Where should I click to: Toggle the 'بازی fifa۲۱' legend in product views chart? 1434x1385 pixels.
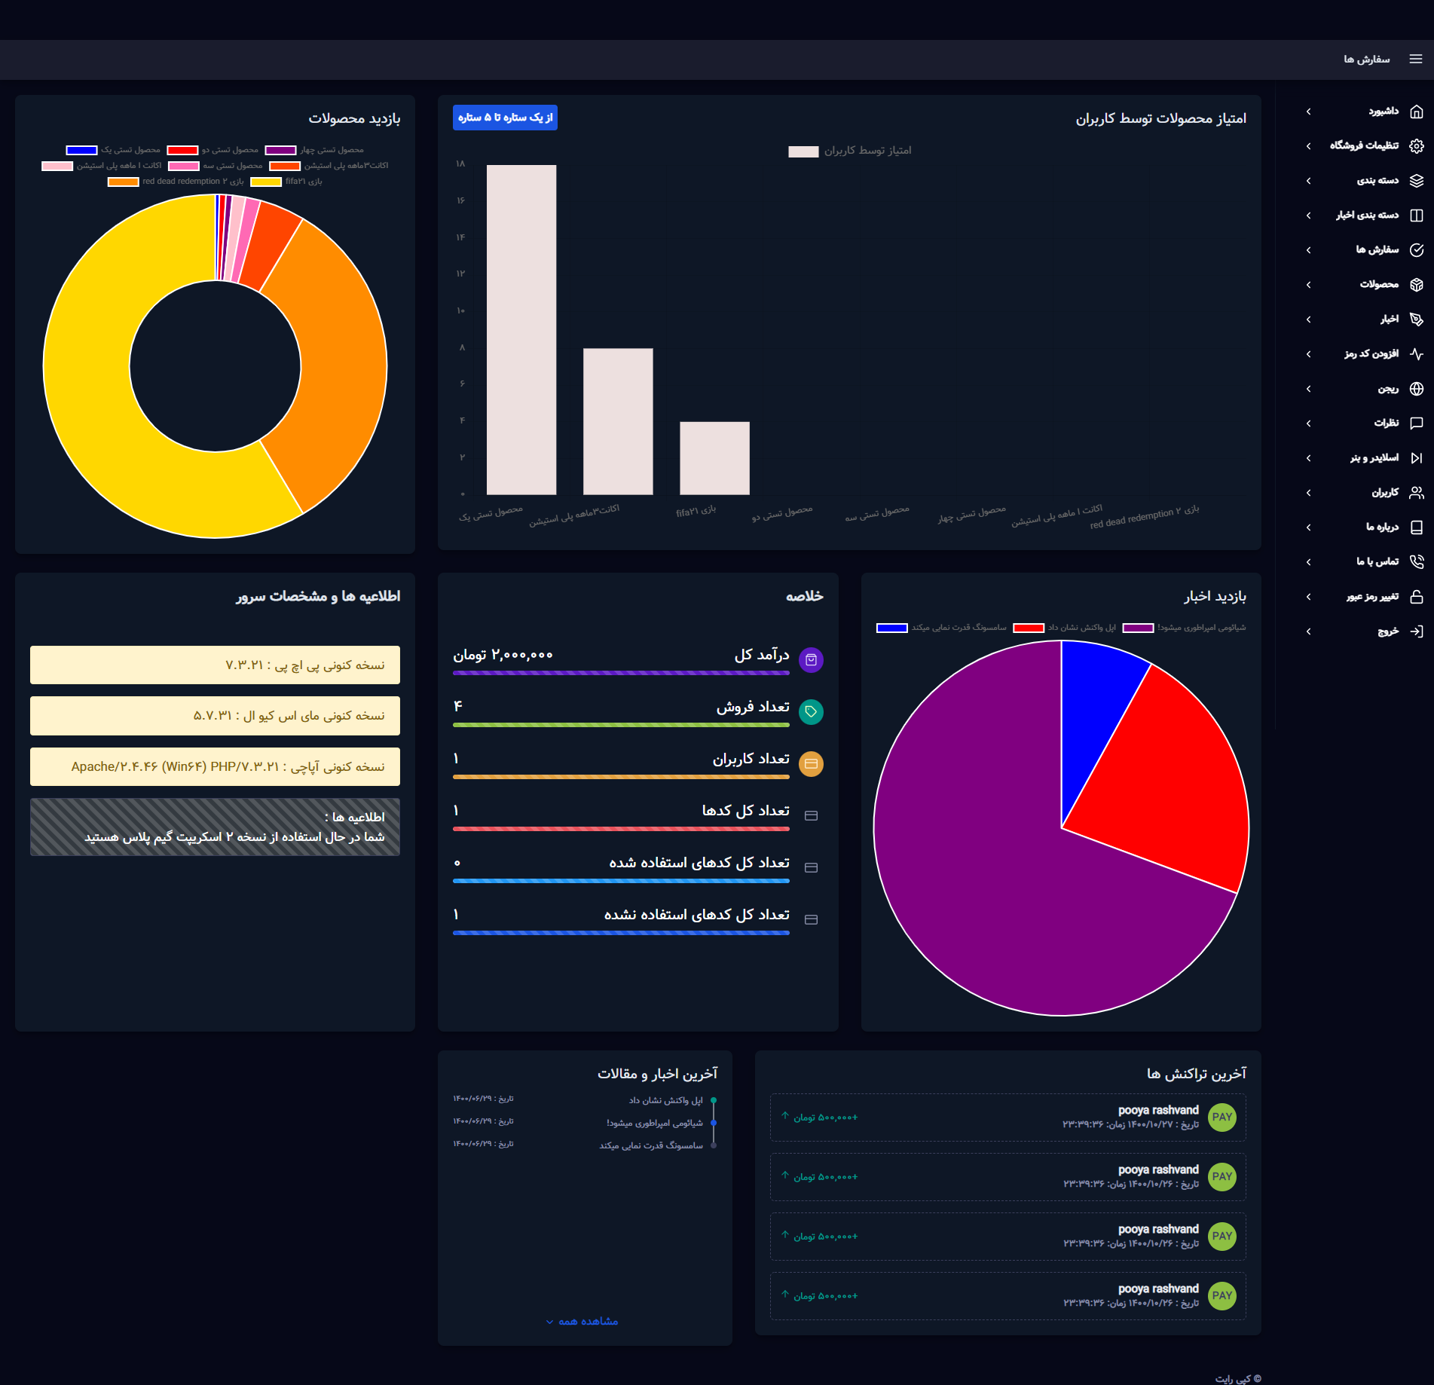[286, 182]
